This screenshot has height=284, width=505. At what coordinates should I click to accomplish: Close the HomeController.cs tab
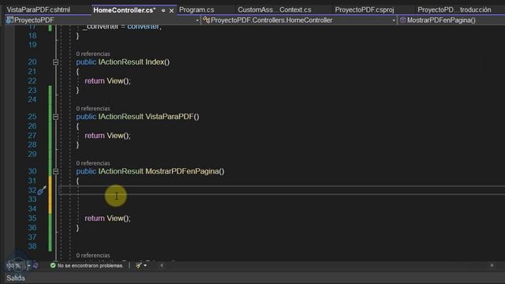point(172,10)
